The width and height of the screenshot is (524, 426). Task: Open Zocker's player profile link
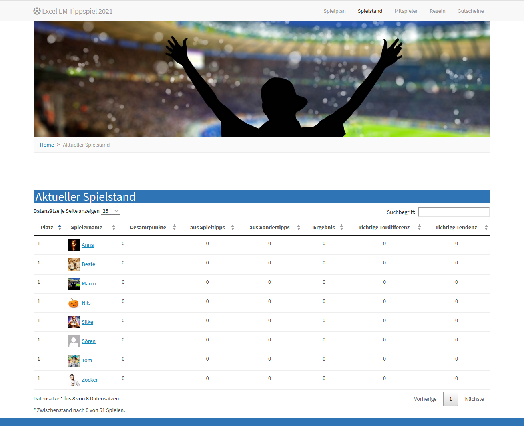[90, 380]
